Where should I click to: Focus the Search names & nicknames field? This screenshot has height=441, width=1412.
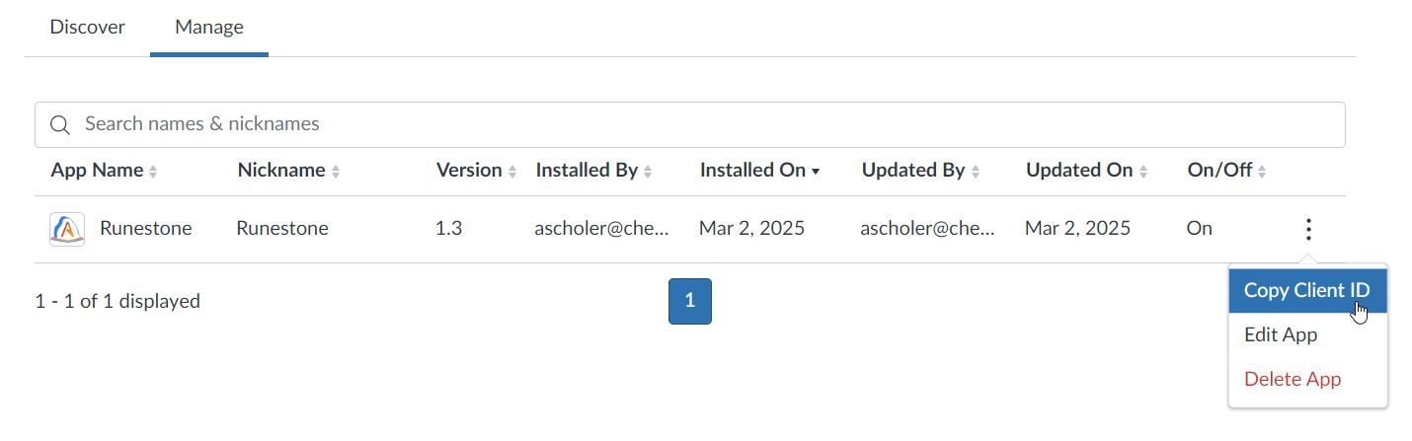click(x=690, y=124)
